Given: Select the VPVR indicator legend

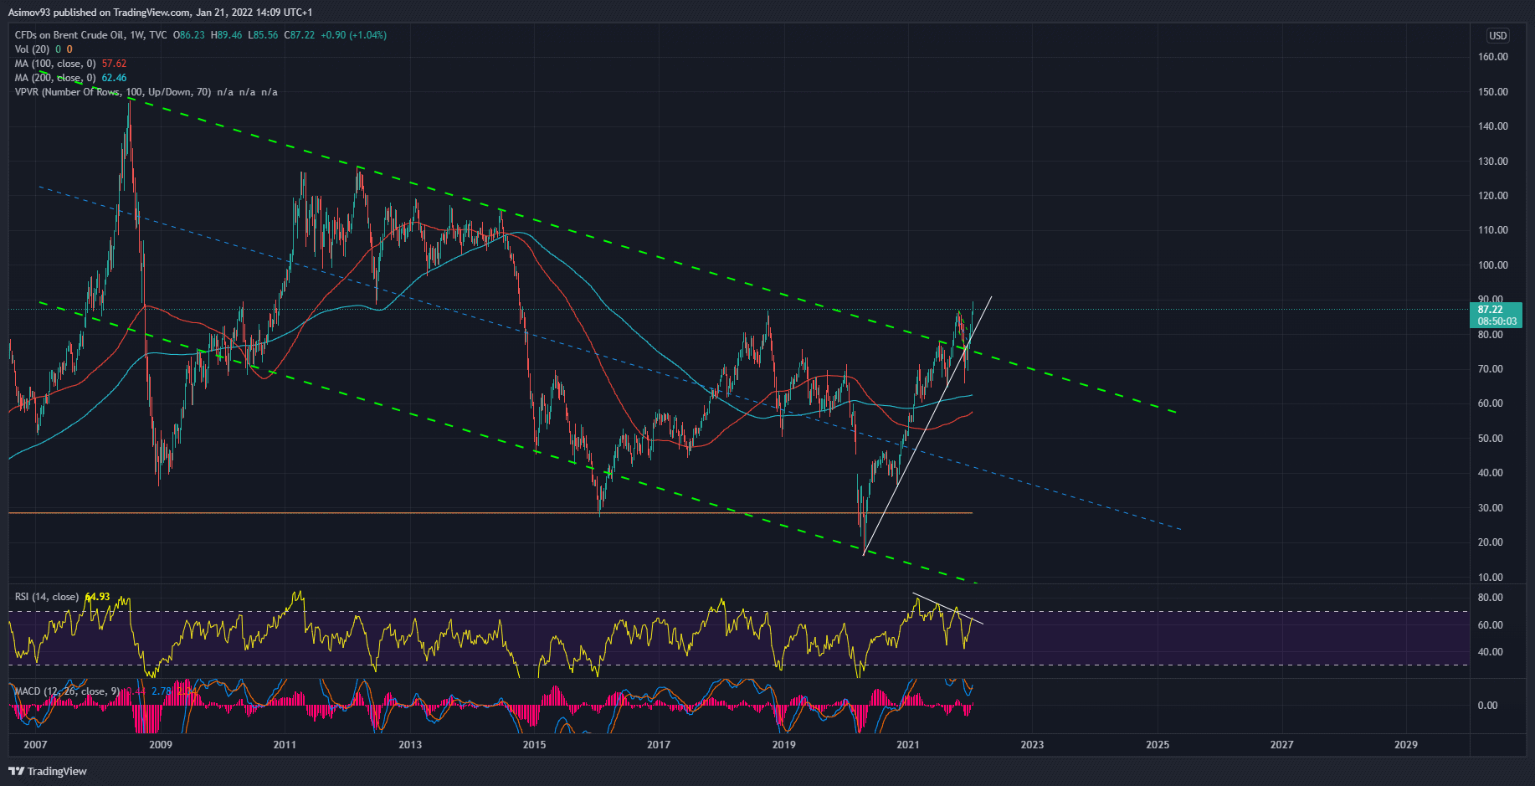Looking at the screenshot, I should 113,92.
